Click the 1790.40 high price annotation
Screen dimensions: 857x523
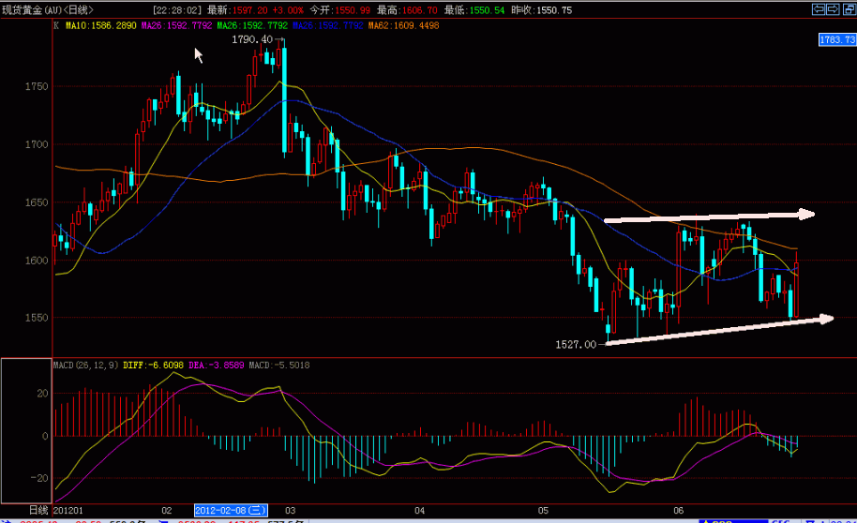click(x=252, y=39)
